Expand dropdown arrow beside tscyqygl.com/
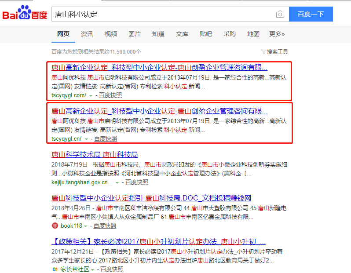This screenshot has height=273, width=351. coord(91,95)
